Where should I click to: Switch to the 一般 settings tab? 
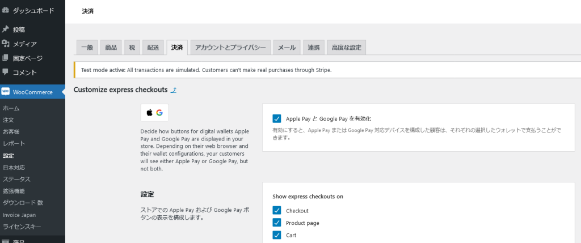tap(87, 48)
